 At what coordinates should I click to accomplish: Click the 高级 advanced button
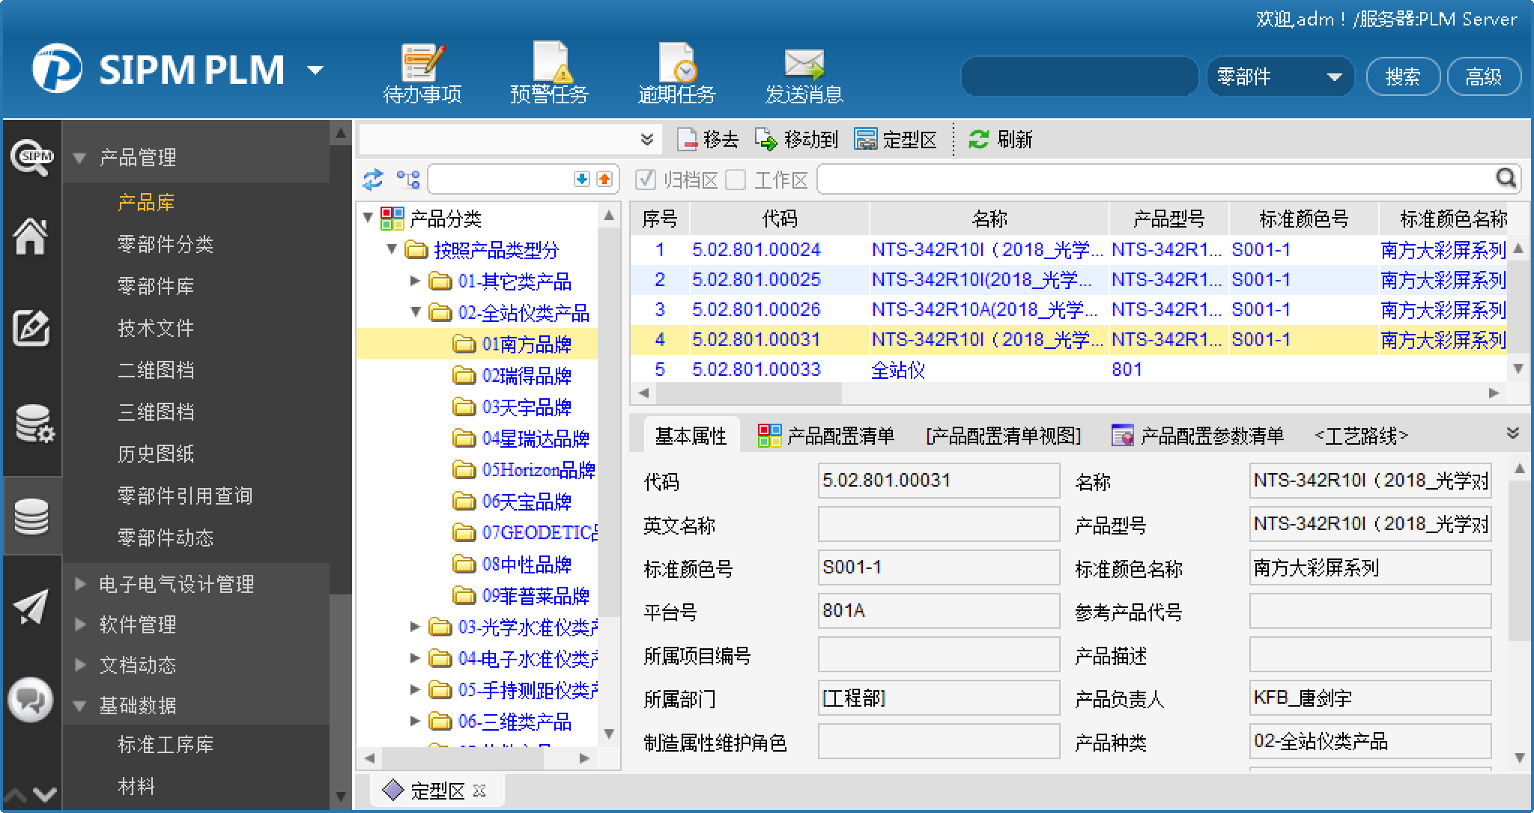[x=1483, y=76]
